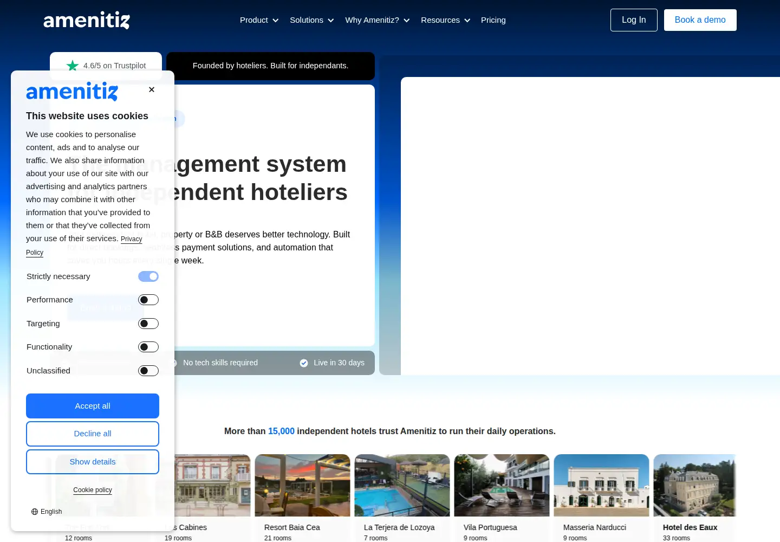Screen dimensions: 780x542
Task: Click the Amenitiz logo in header
Action: click(x=87, y=20)
